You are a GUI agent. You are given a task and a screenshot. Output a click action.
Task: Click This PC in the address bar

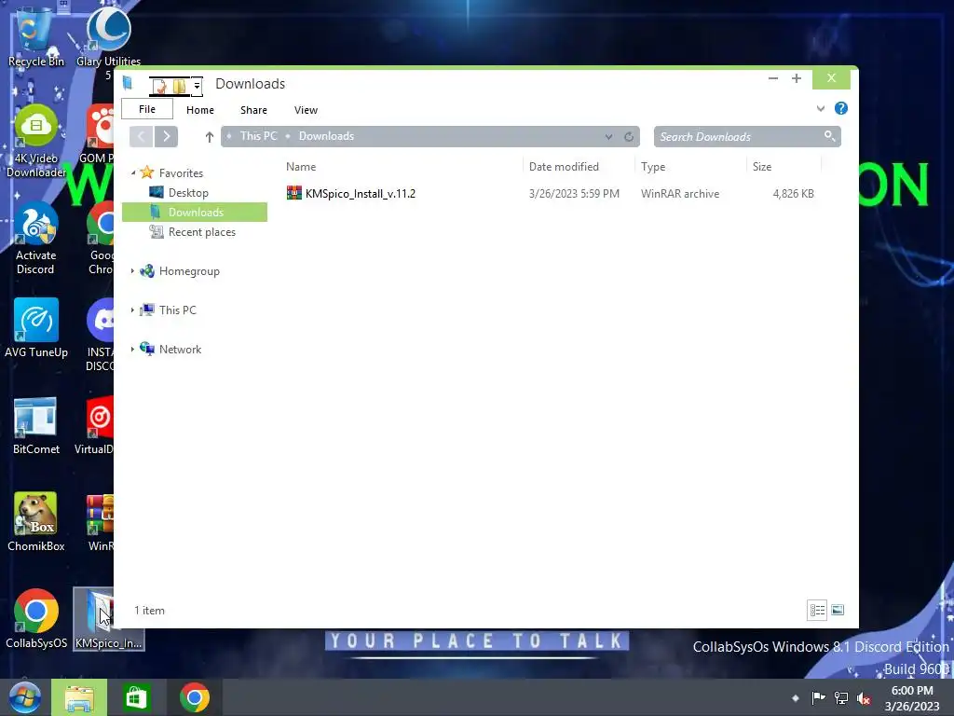point(259,136)
